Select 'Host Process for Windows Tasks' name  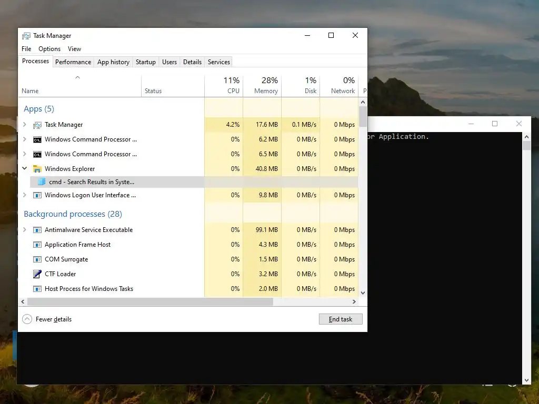[88, 289]
